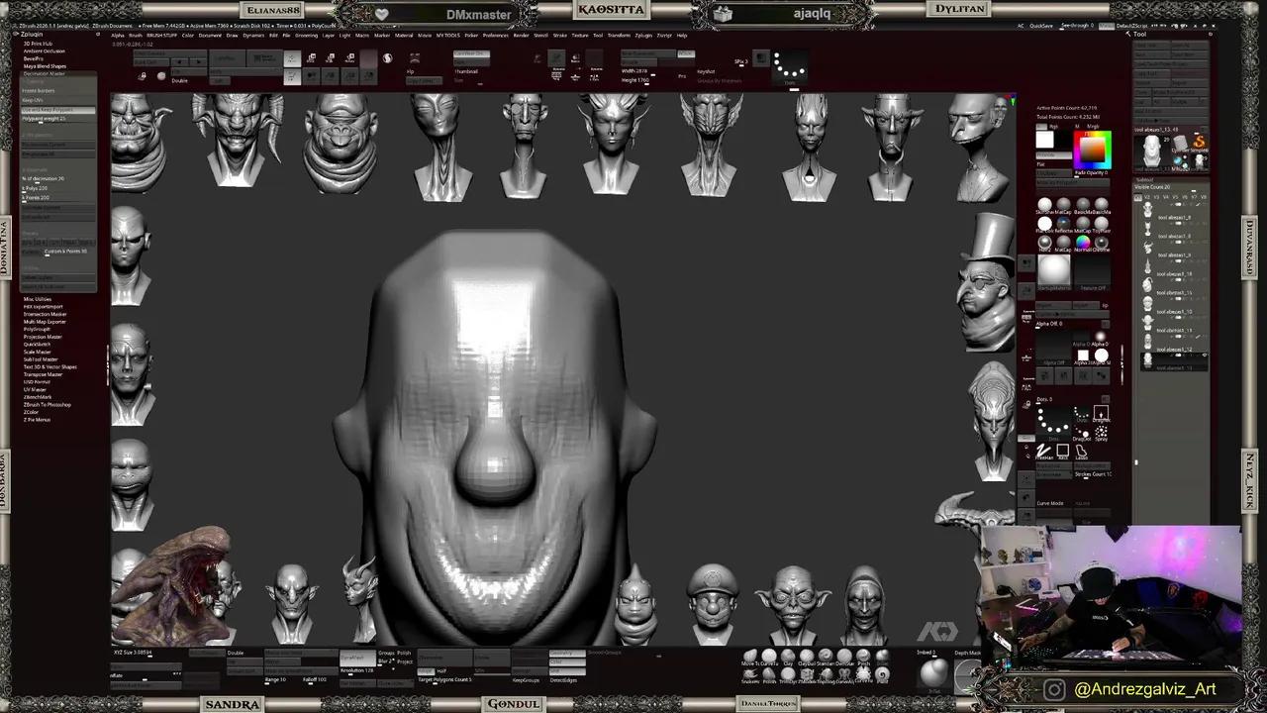
Task: Open the Preferences menu
Action: [x=495, y=35]
